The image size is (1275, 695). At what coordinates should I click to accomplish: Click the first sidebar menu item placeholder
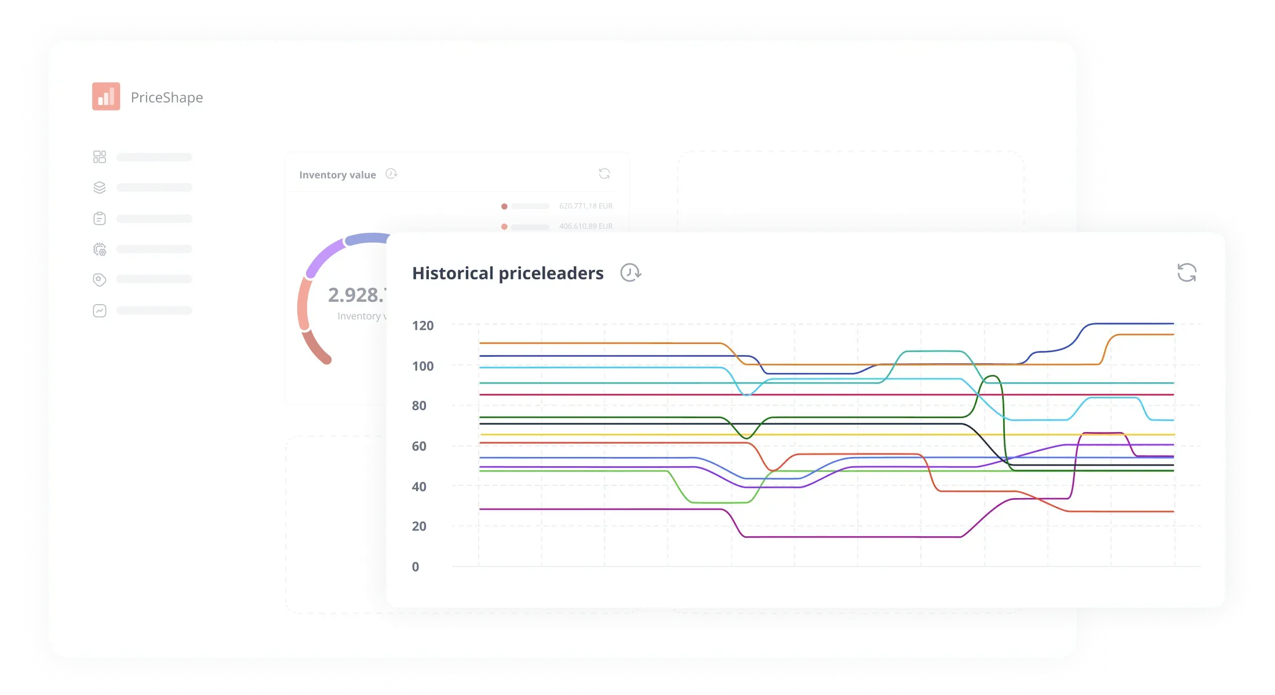pos(154,157)
